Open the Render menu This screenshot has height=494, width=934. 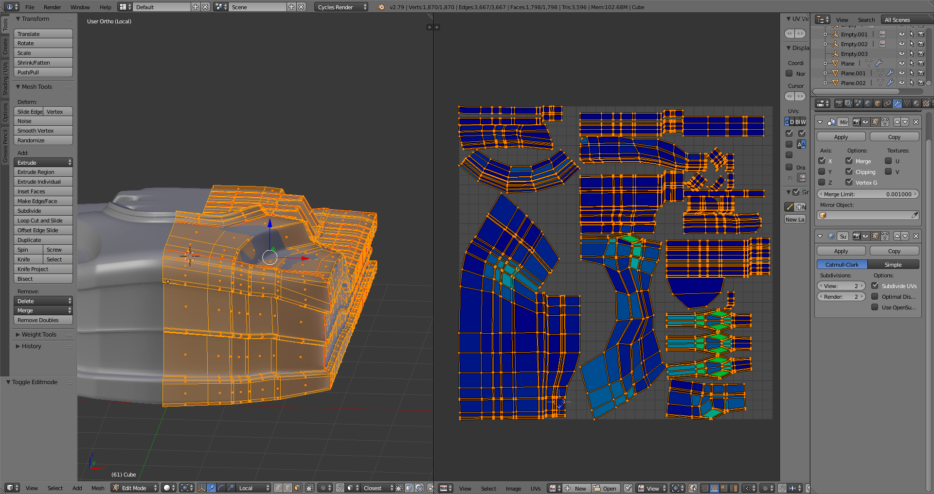(52, 7)
